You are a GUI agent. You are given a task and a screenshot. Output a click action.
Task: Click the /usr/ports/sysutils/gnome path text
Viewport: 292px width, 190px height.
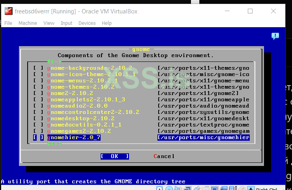click(204, 112)
